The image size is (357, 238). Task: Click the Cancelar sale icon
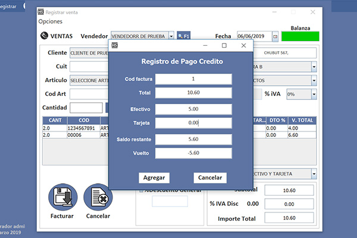98,196
